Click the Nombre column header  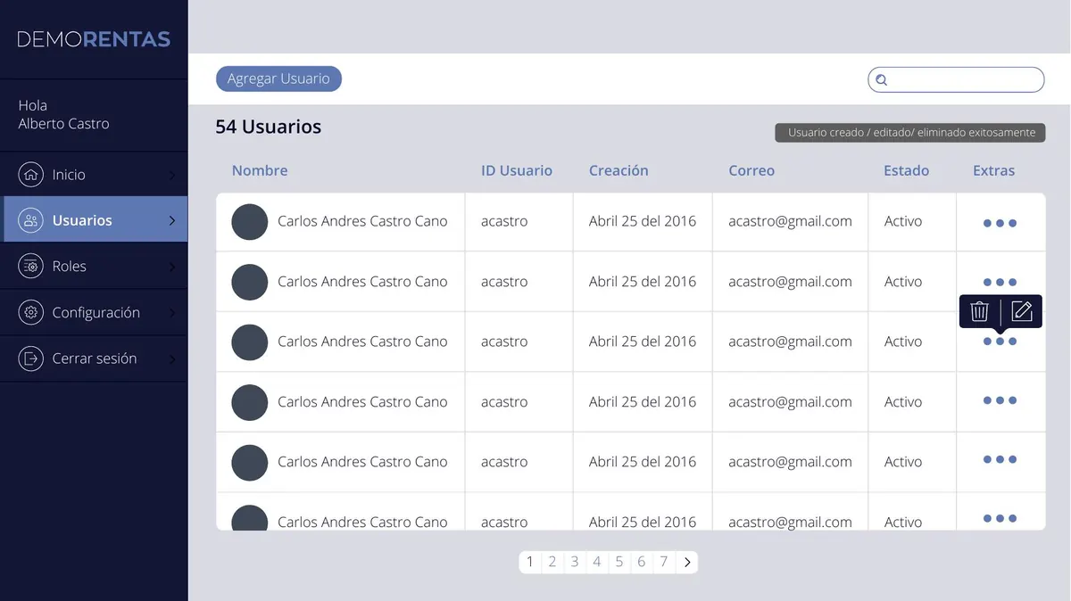260,170
